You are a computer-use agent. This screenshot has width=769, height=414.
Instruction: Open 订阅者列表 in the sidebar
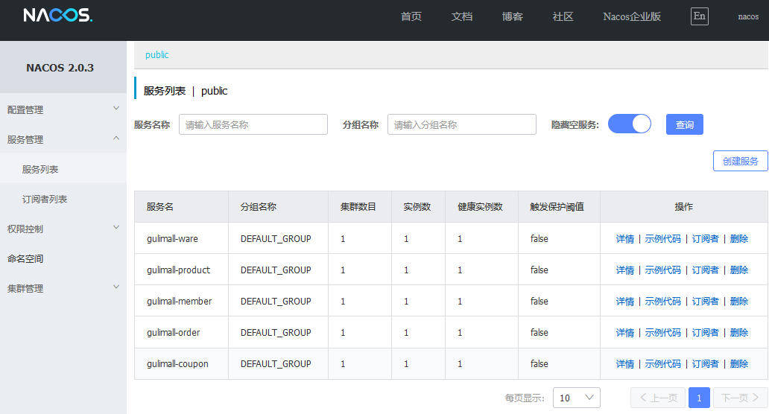[45, 200]
